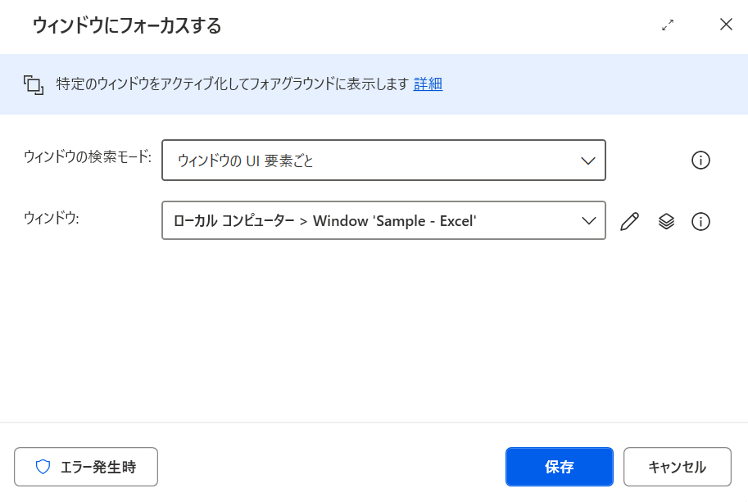This screenshot has width=748, height=502.
Task: Open the UI elements stack icon next to the pencil
Action: [666, 221]
